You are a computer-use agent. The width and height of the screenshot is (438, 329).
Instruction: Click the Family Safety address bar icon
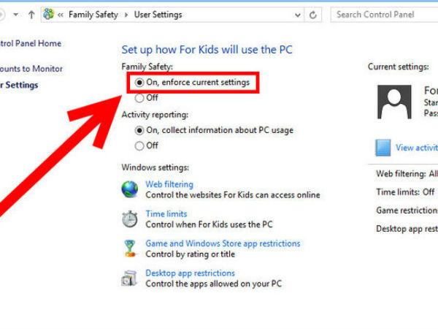pyautogui.click(x=49, y=15)
